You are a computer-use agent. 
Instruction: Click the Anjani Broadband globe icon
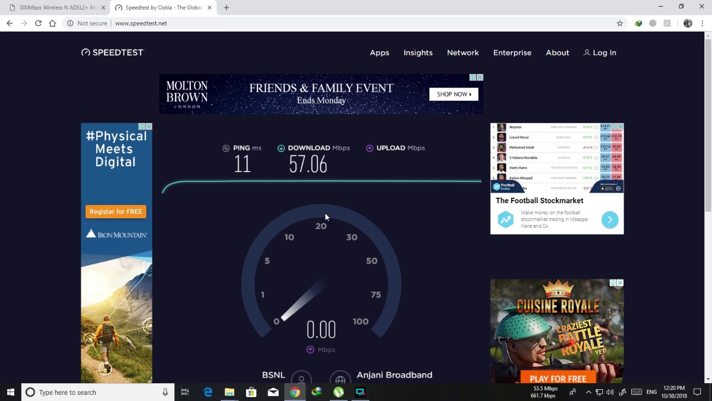340,378
